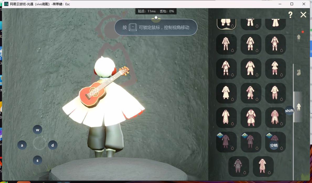This screenshot has width=312, height=183.
Task: Click the character with guitar on pedestal
Action: [x=103, y=106]
